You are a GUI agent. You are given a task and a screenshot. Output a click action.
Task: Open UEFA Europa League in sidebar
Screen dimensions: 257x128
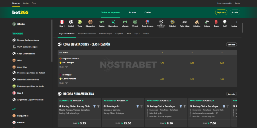click(25, 47)
